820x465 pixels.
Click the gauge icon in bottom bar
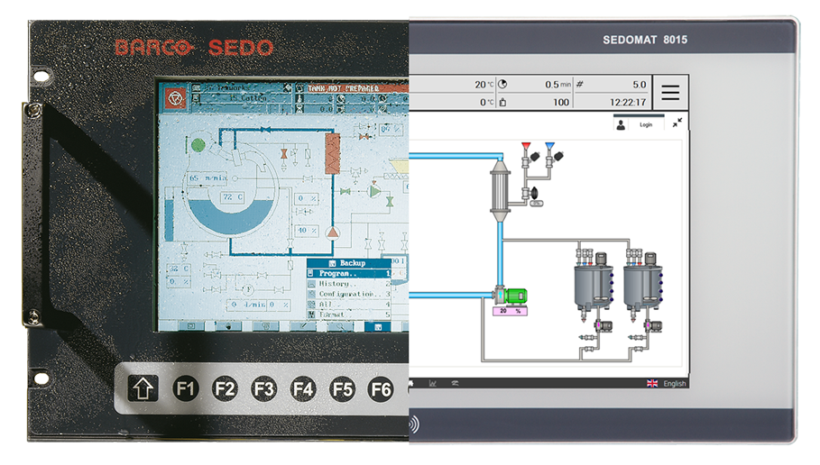(455, 384)
